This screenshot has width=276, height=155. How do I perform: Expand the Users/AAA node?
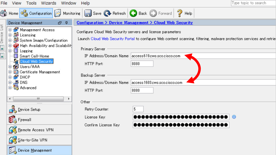pos(10,67)
